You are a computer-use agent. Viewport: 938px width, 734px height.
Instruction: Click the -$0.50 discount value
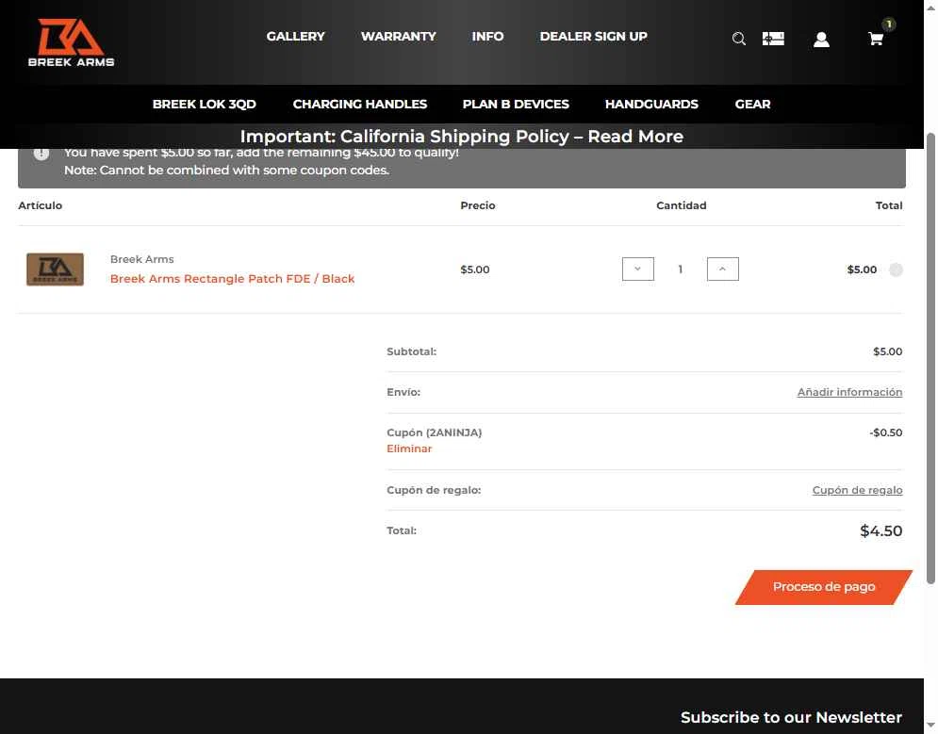pyautogui.click(x=886, y=432)
